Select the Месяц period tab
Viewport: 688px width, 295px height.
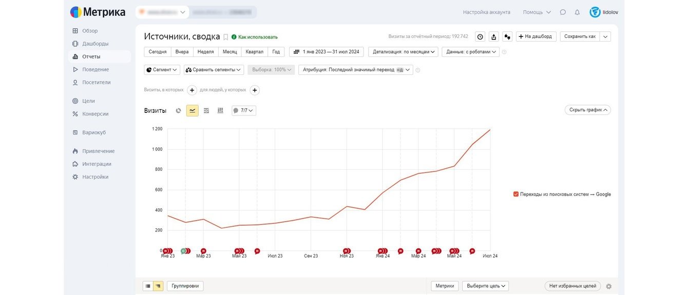(230, 52)
